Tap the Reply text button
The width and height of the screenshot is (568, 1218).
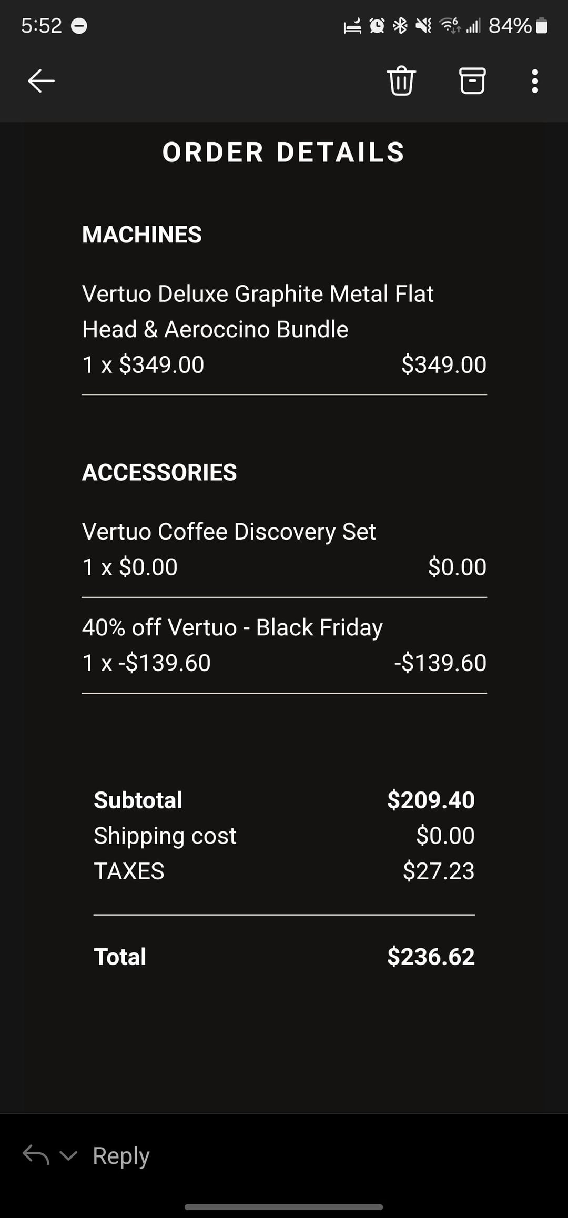pyautogui.click(x=121, y=1155)
